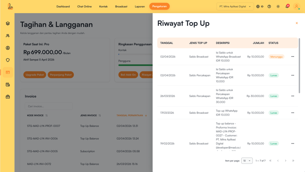
Task: Open the Dashboard menu item
Action: (63, 7)
